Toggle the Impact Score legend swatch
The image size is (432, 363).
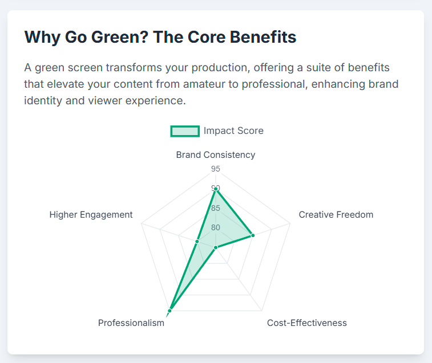coord(185,131)
